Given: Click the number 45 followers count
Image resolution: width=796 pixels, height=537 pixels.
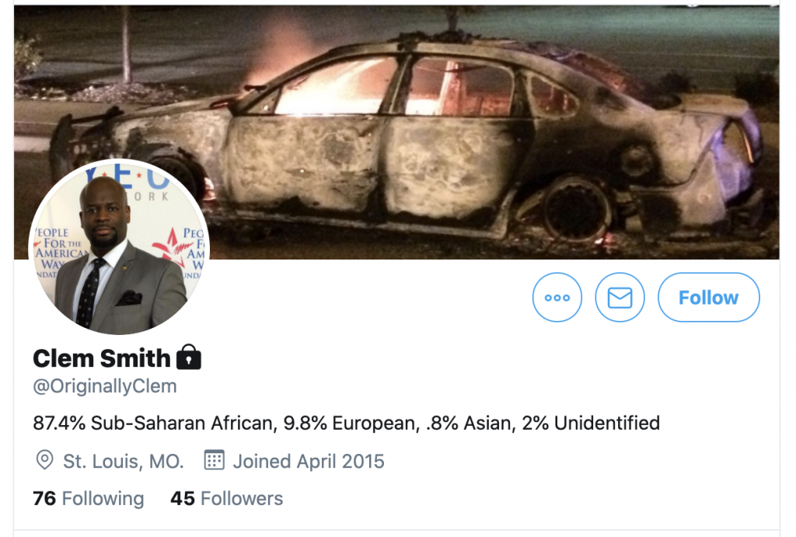Looking at the screenshot, I should pos(183,498).
